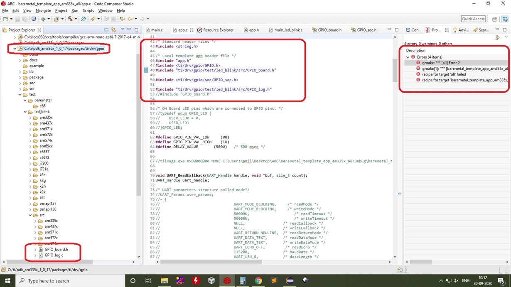Image resolution: width=511 pixels, height=287 pixels.
Task: Select the example folder
Action: 36,66
